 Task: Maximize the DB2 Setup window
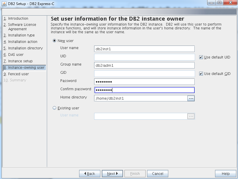[x=219, y=3]
